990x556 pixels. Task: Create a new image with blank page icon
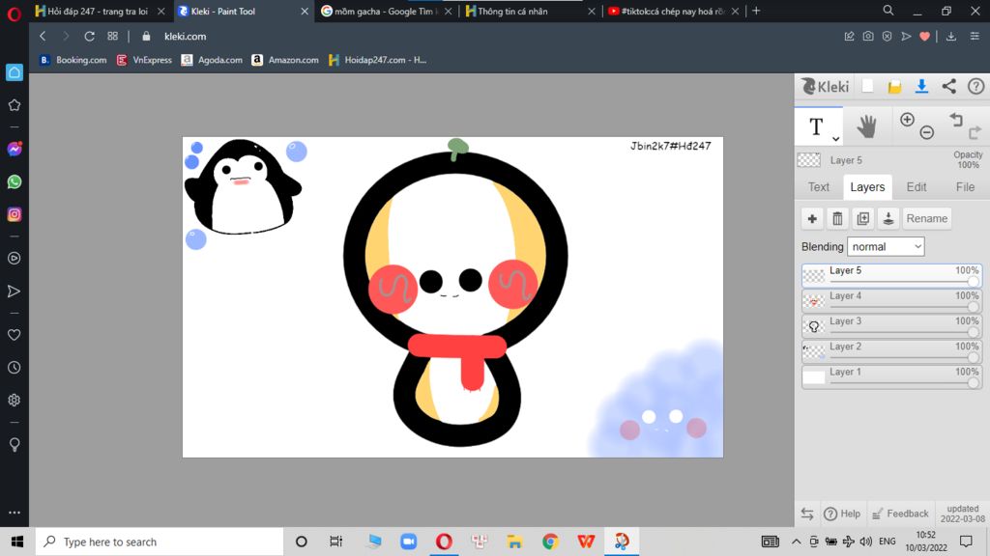(867, 86)
